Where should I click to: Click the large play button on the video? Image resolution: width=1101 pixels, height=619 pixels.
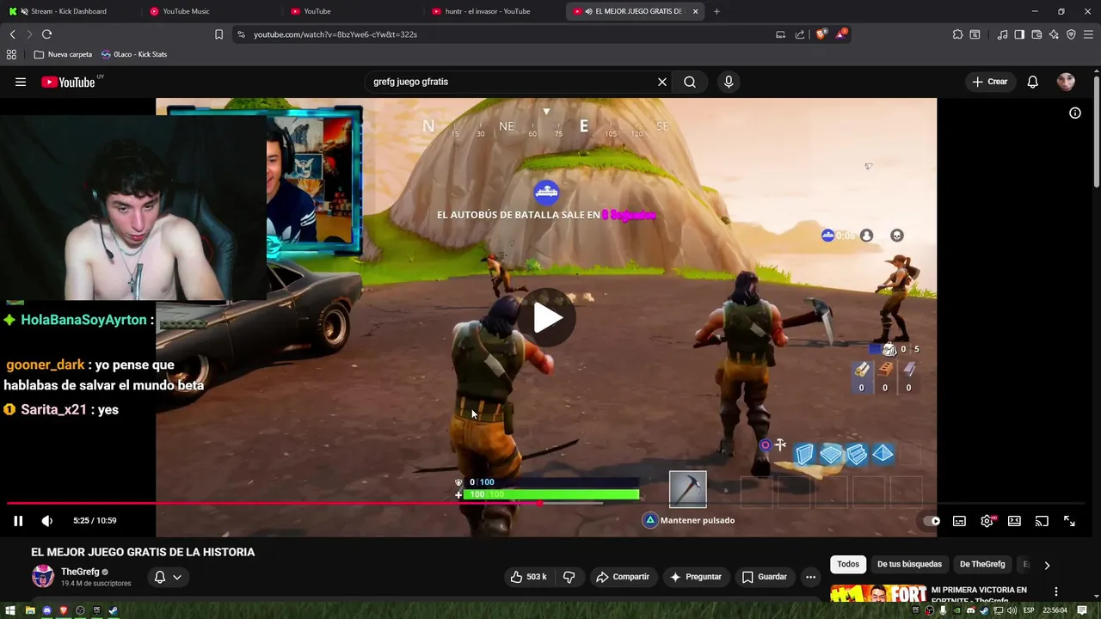[547, 318]
